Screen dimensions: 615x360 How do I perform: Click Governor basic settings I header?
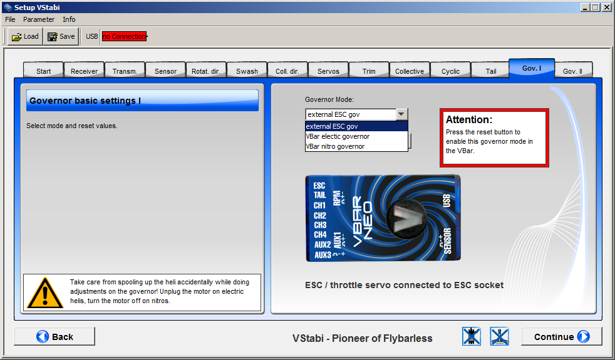click(x=142, y=101)
